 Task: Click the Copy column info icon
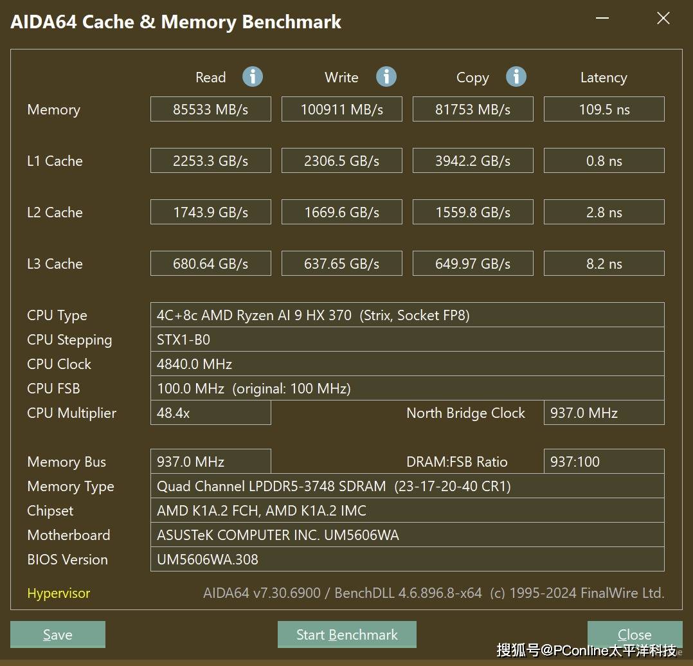pos(516,77)
